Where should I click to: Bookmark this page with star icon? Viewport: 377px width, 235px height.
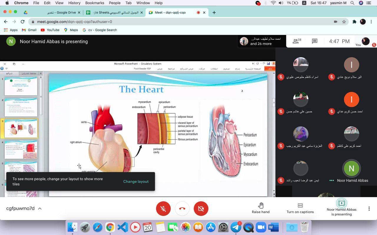[344, 22]
